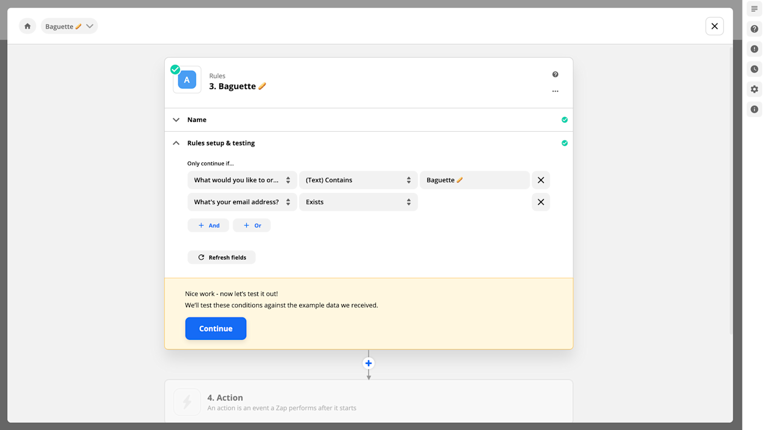Viewport: 766px width, 430px height.
Task: Open the Baguette path dropdown in header
Action: click(69, 26)
